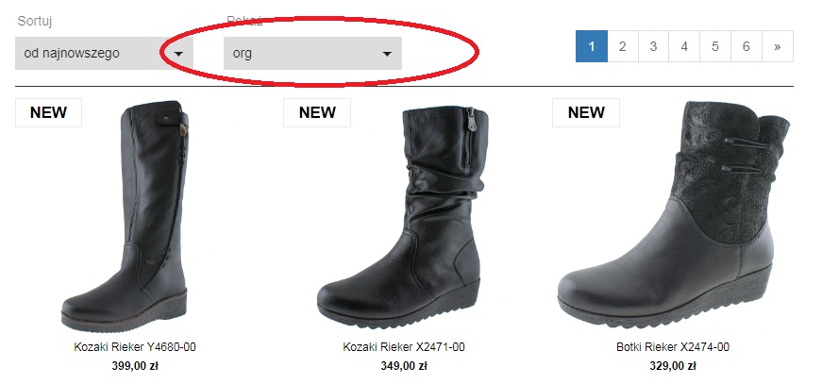The image size is (839, 384).
Task: Click the arrow on the 'org' dropdown
Action: point(387,54)
